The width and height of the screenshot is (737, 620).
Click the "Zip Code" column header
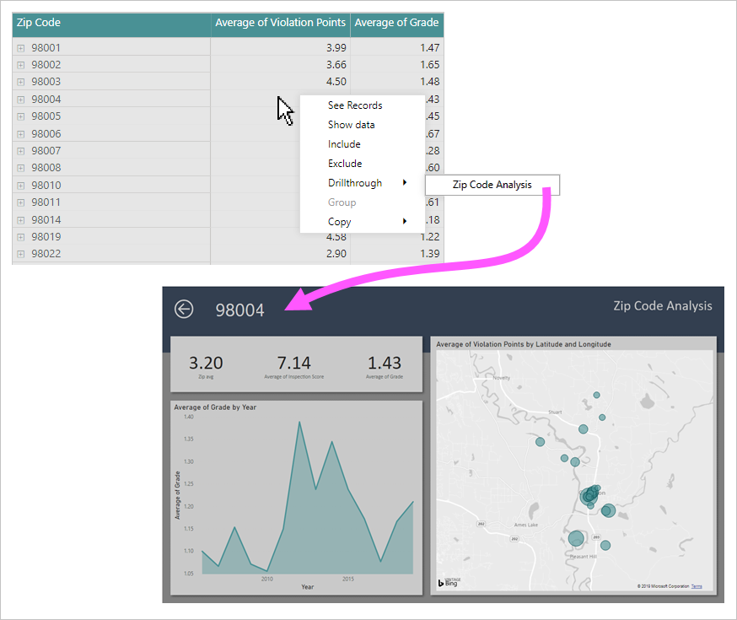point(38,23)
